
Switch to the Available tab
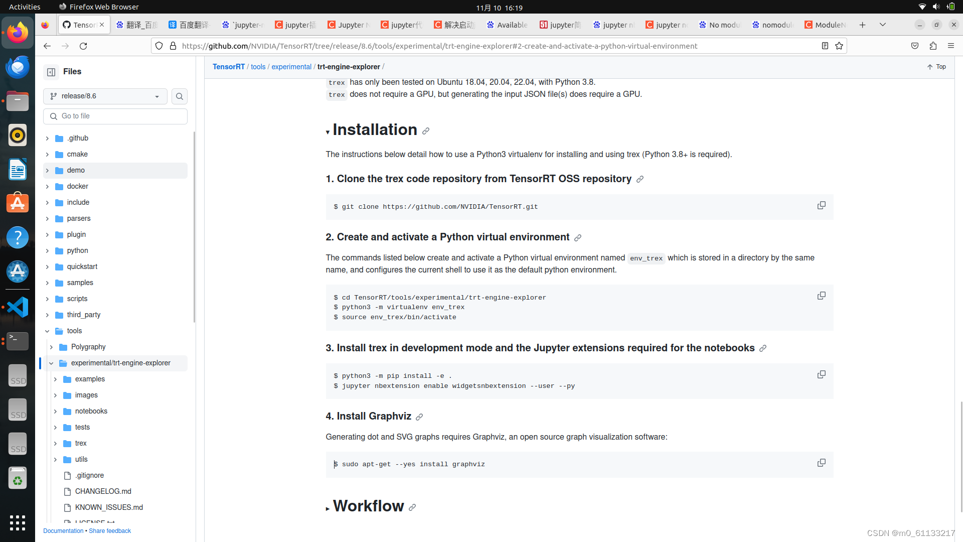(507, 25)
